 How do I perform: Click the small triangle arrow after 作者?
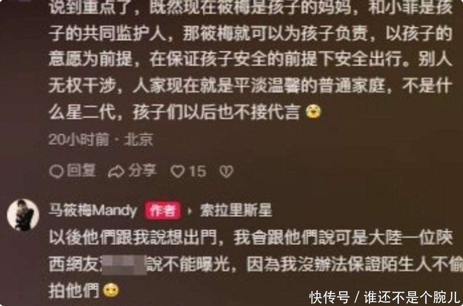coord(189,211)
